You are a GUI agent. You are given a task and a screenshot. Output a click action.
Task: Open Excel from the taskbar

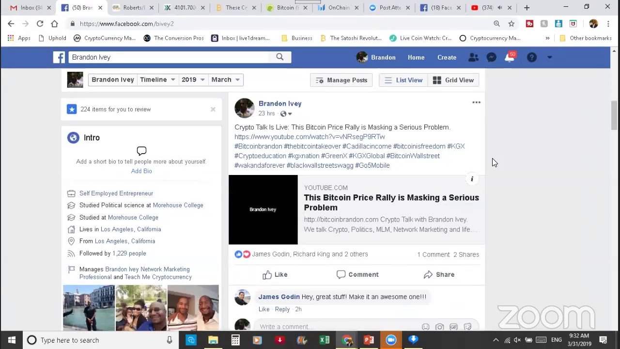(325, 340)
